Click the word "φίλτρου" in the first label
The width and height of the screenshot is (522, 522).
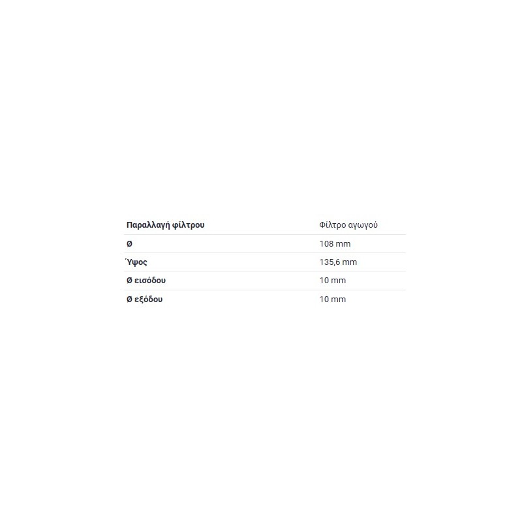189,226
